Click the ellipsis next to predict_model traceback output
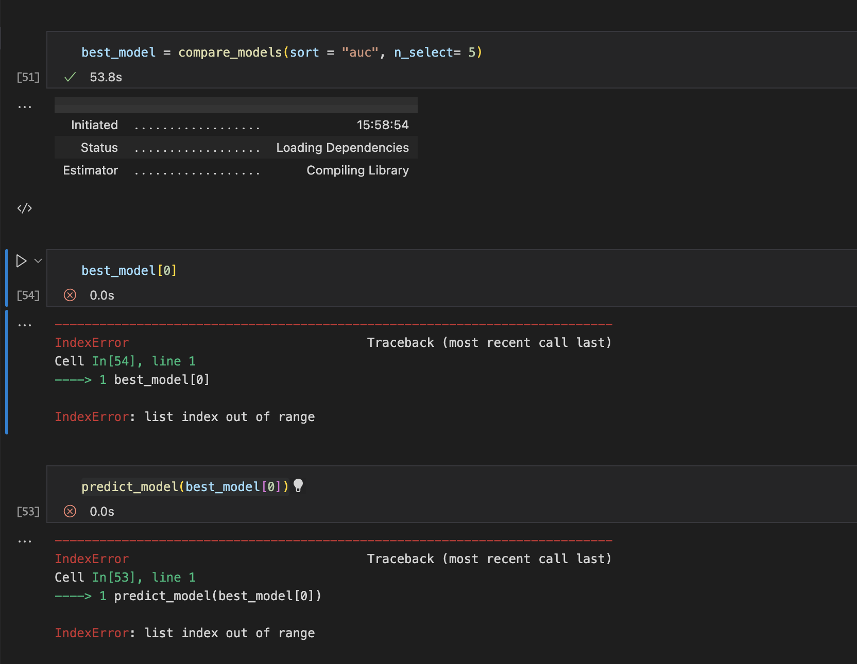This screenshot has width=857, height=664. coord(24,540)
